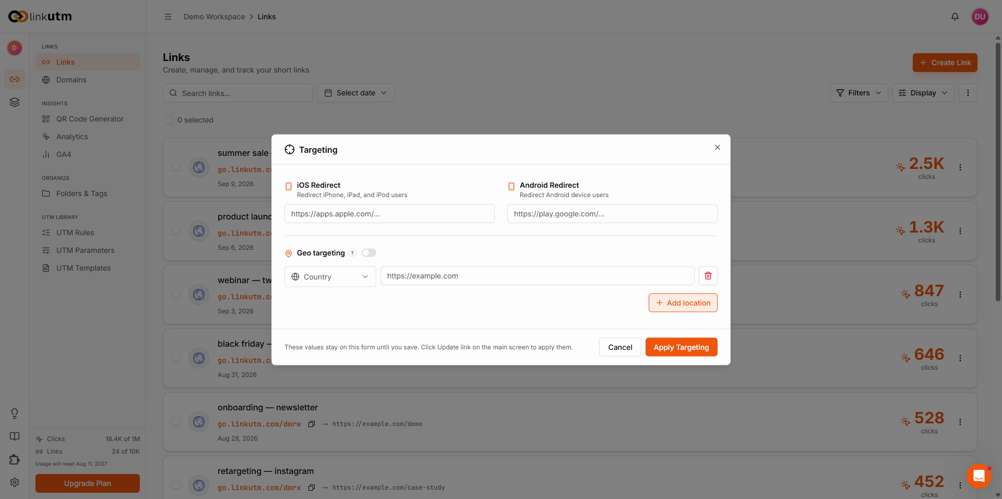Click the Upgrade Plan button
Viewport: 1002px width, 499px height.
click(x=88, y=483)
